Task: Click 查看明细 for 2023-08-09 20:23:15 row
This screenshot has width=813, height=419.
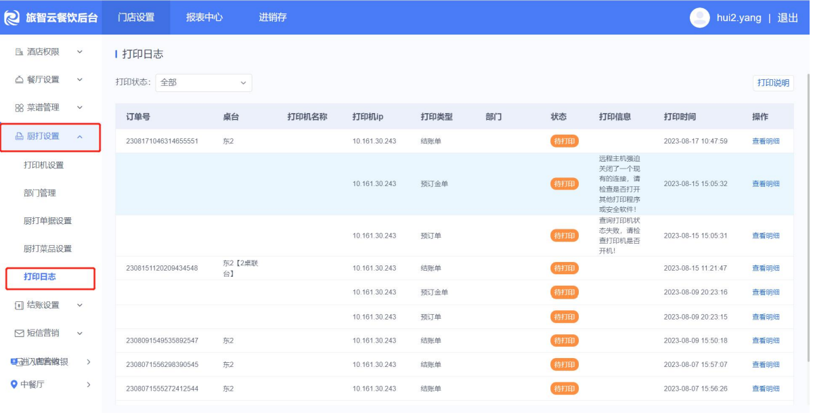Action: (x=766, y=317)
